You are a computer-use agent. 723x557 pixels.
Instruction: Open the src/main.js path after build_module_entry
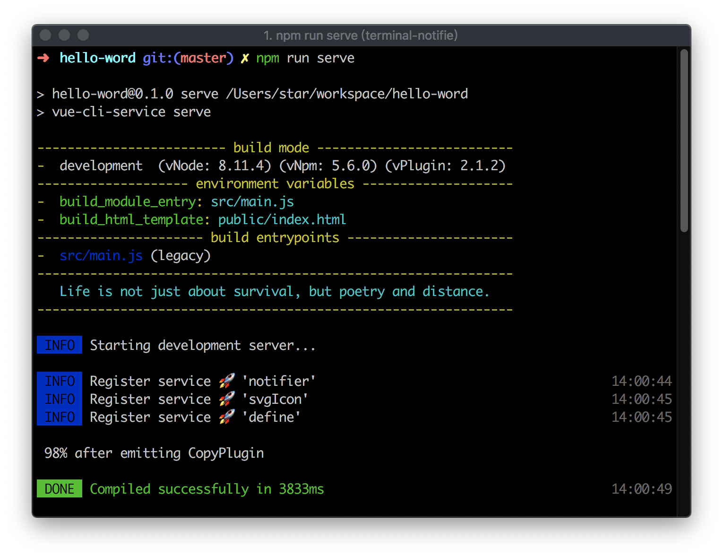click(x=252, y=202)
